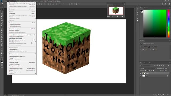The height and width of the screenshot is (96, 171).
Task: Adjust the Navigator zoom slider
Action: coord(117,17)
